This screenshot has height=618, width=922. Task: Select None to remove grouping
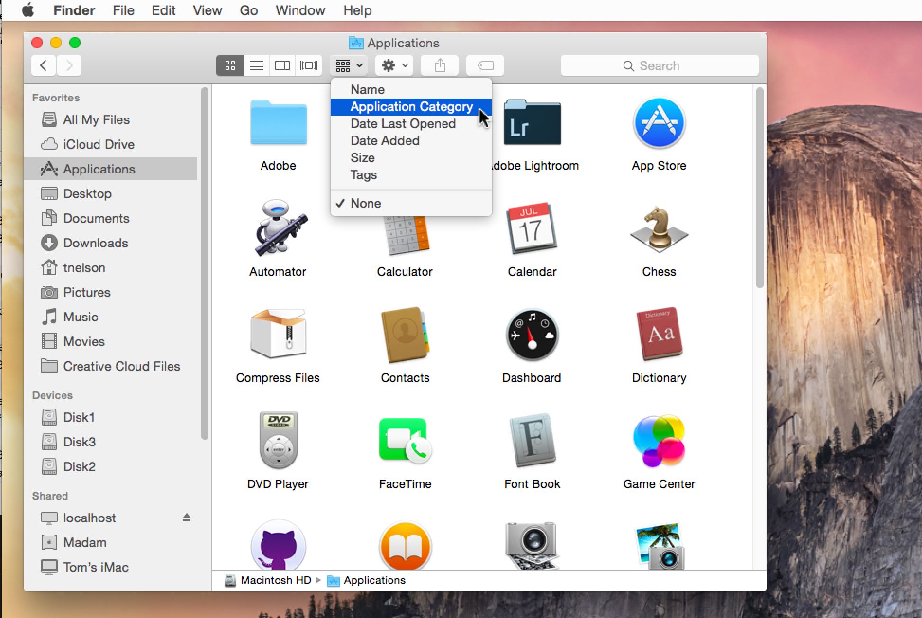point(365,203)
